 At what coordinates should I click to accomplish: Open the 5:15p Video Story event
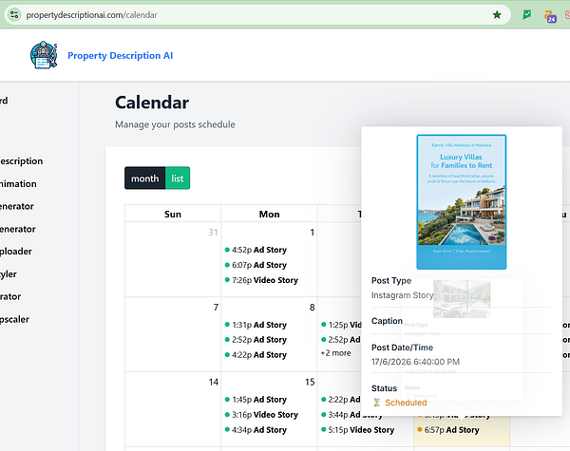(x=358, y=430)
